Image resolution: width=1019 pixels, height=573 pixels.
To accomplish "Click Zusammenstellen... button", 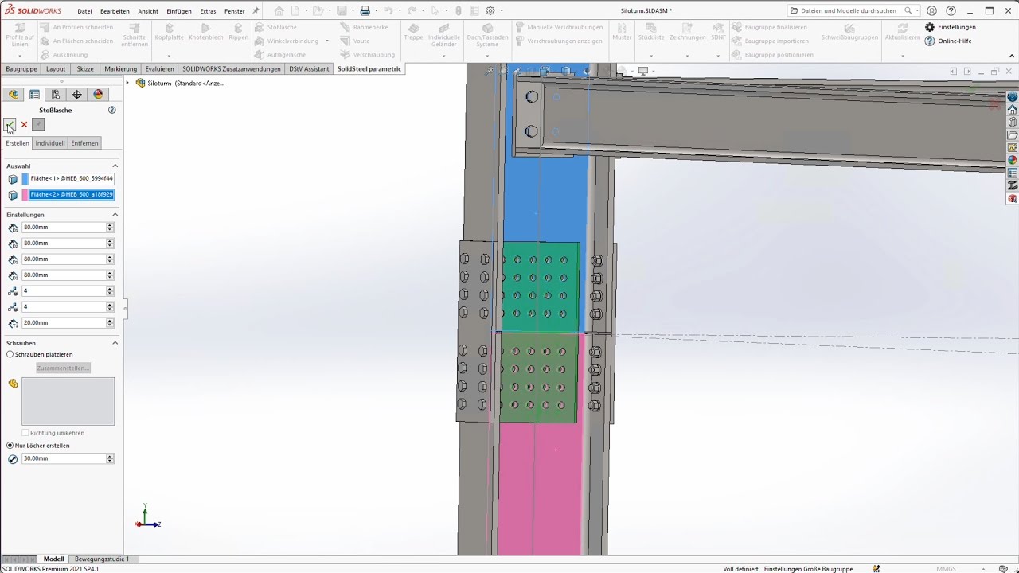I will (x=63, y=368).
